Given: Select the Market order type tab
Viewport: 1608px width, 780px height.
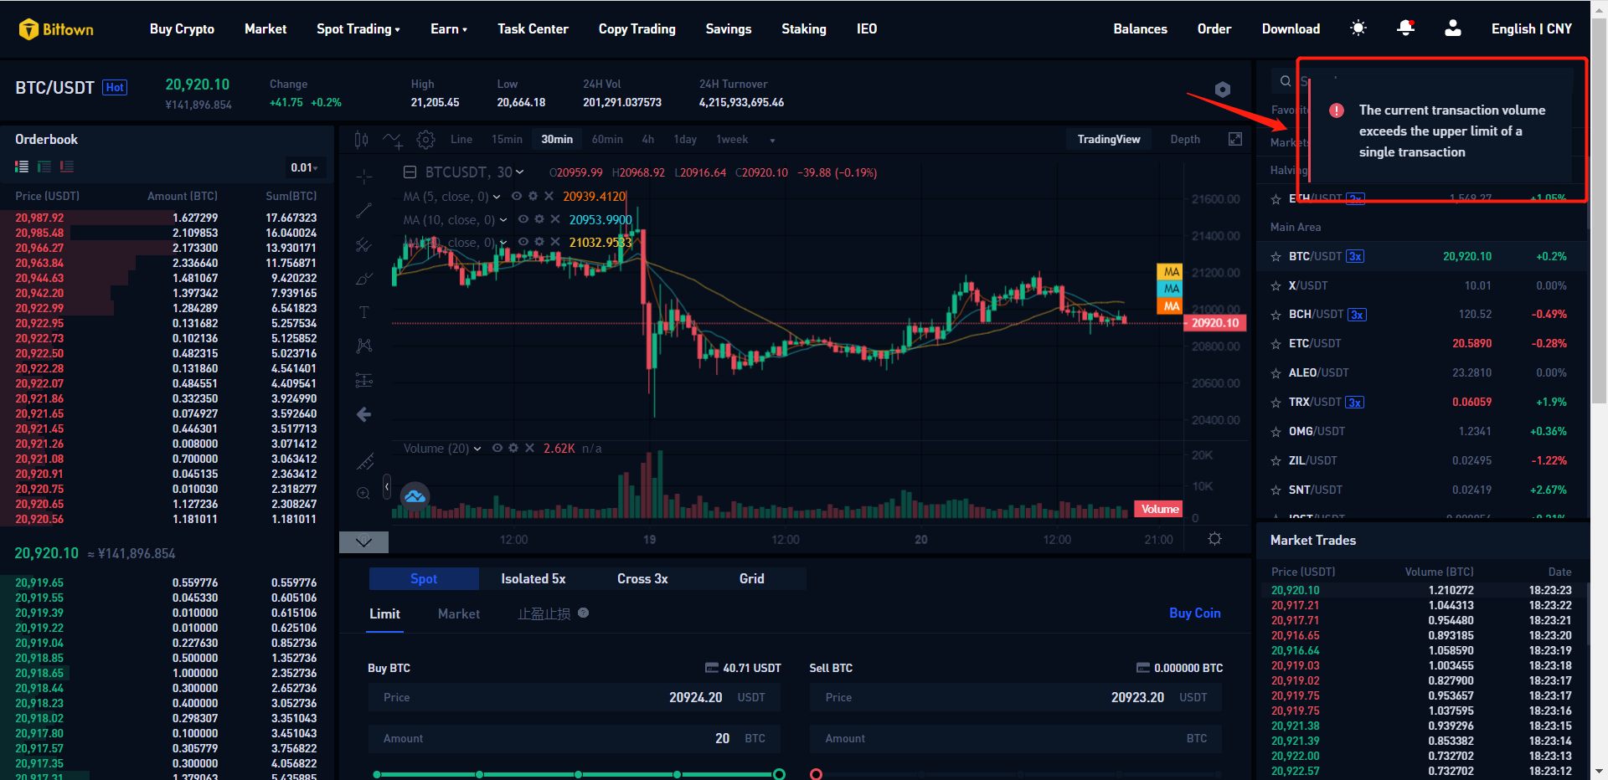Looking at the screenshot, I should pos(459,613).
